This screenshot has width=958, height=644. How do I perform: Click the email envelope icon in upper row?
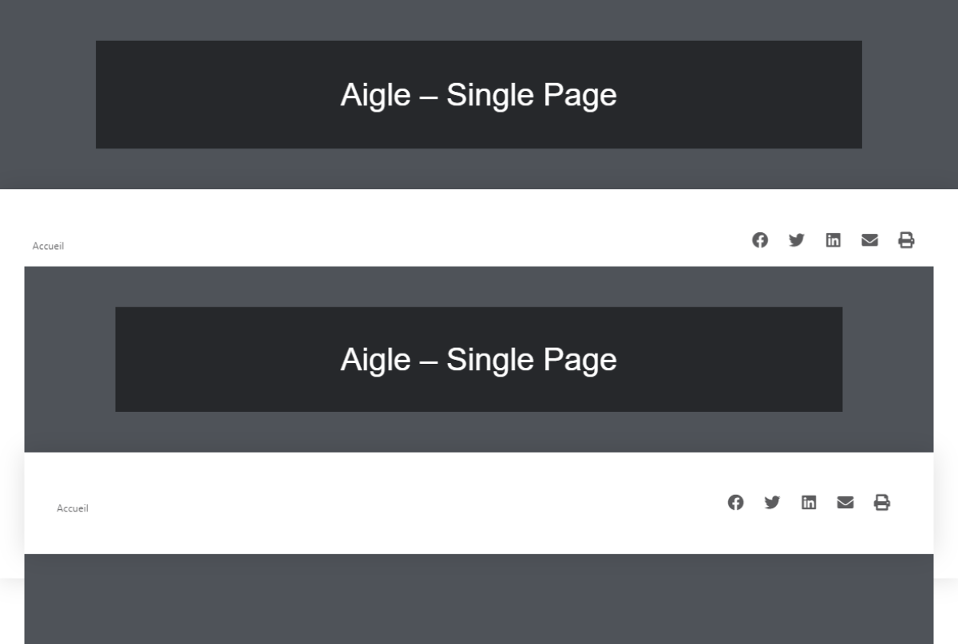(869, 240)
